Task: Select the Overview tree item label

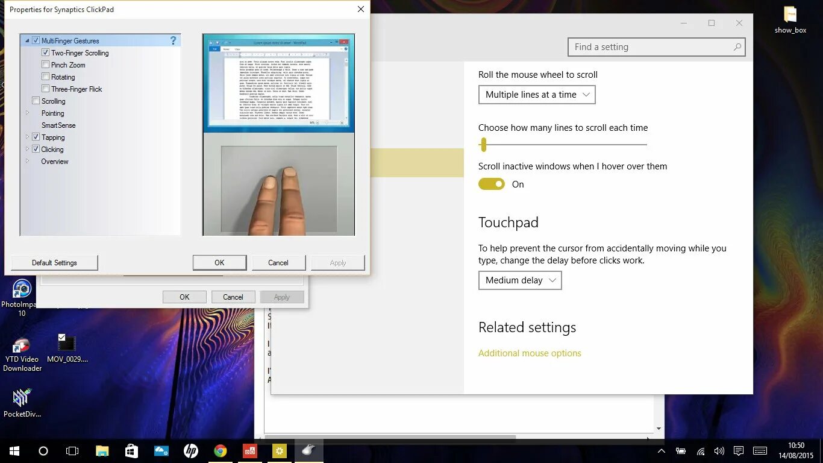Action: coord(54,162)
